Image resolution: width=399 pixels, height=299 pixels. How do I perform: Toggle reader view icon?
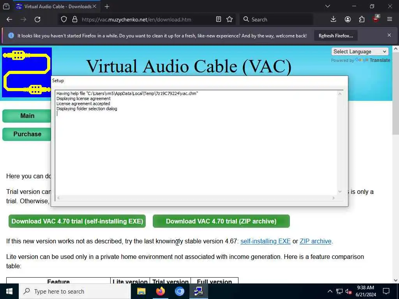pyautogui.click(x=218, y=19)
